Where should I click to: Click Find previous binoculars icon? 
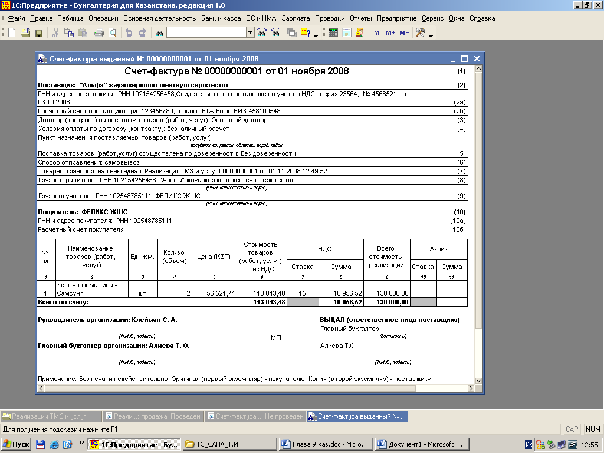pos(275,33)
